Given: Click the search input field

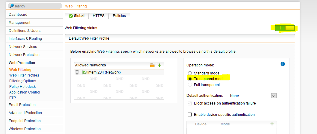Looking at the screenshot, I should (x=36, y=6).
